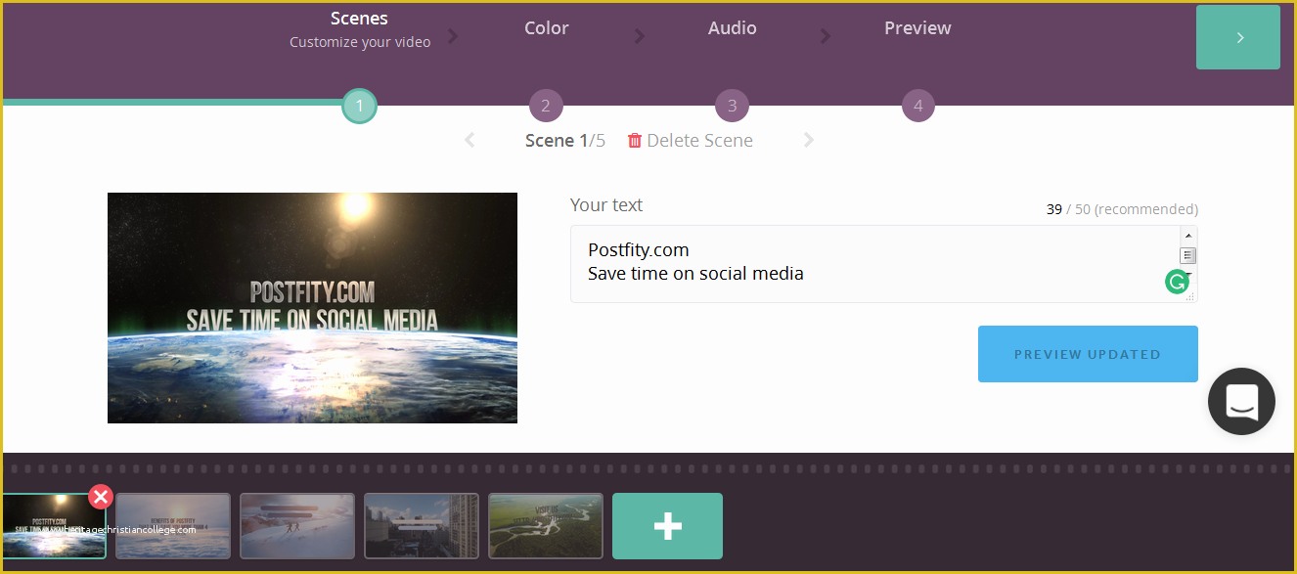Open the chat support bubble
1297x574 pixels.
pos(1241,401)
